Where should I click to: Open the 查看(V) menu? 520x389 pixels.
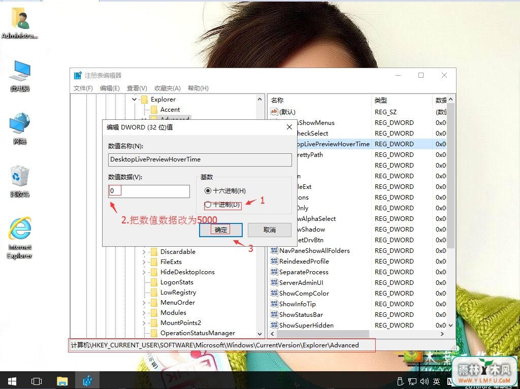137,88
